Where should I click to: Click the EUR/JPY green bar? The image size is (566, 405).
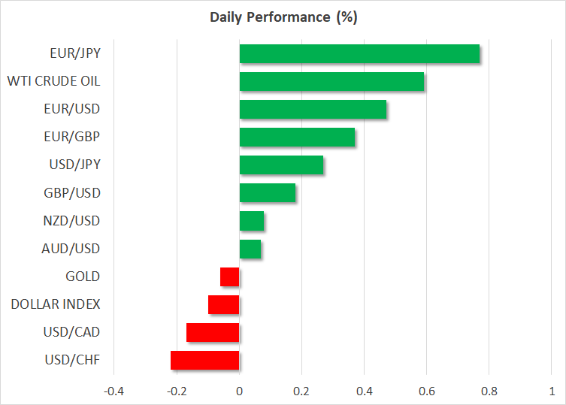pyautogui.click(x=359, y=53)
